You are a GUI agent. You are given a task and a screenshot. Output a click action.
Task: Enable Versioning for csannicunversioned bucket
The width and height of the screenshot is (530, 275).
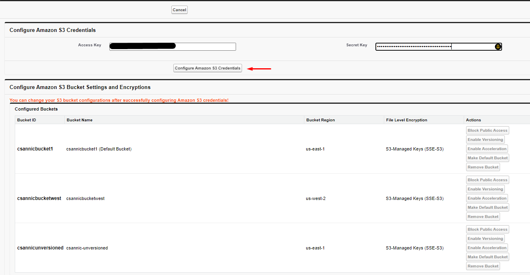[x=485, y=239]
